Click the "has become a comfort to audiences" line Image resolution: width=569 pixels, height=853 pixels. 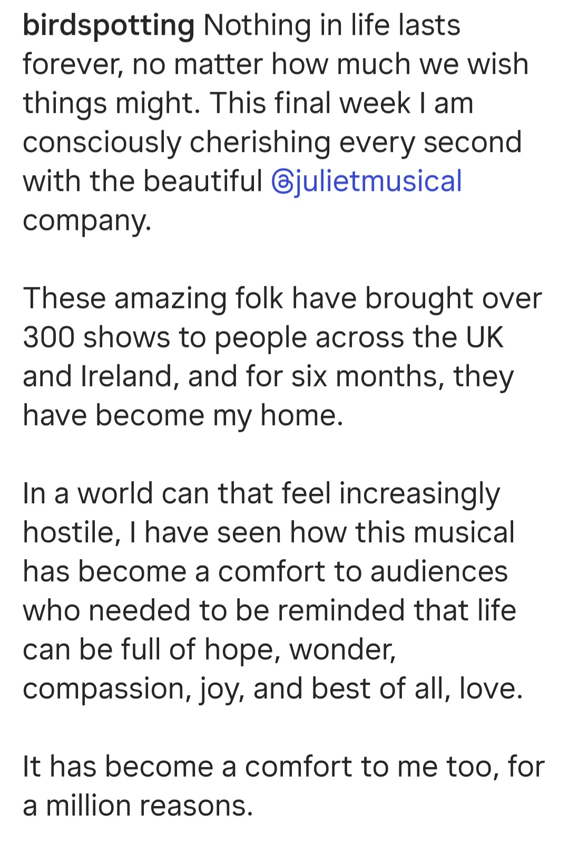coord(266,572)
